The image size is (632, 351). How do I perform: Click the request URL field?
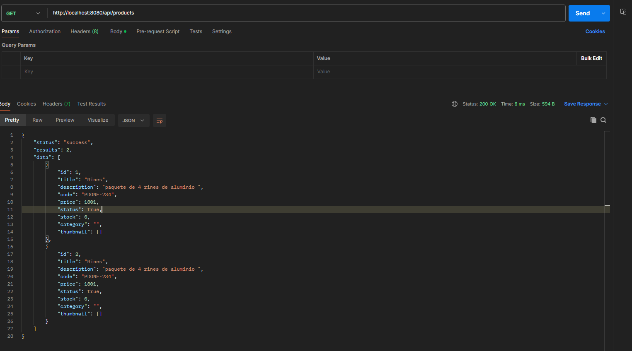click(x=306, y=13)
